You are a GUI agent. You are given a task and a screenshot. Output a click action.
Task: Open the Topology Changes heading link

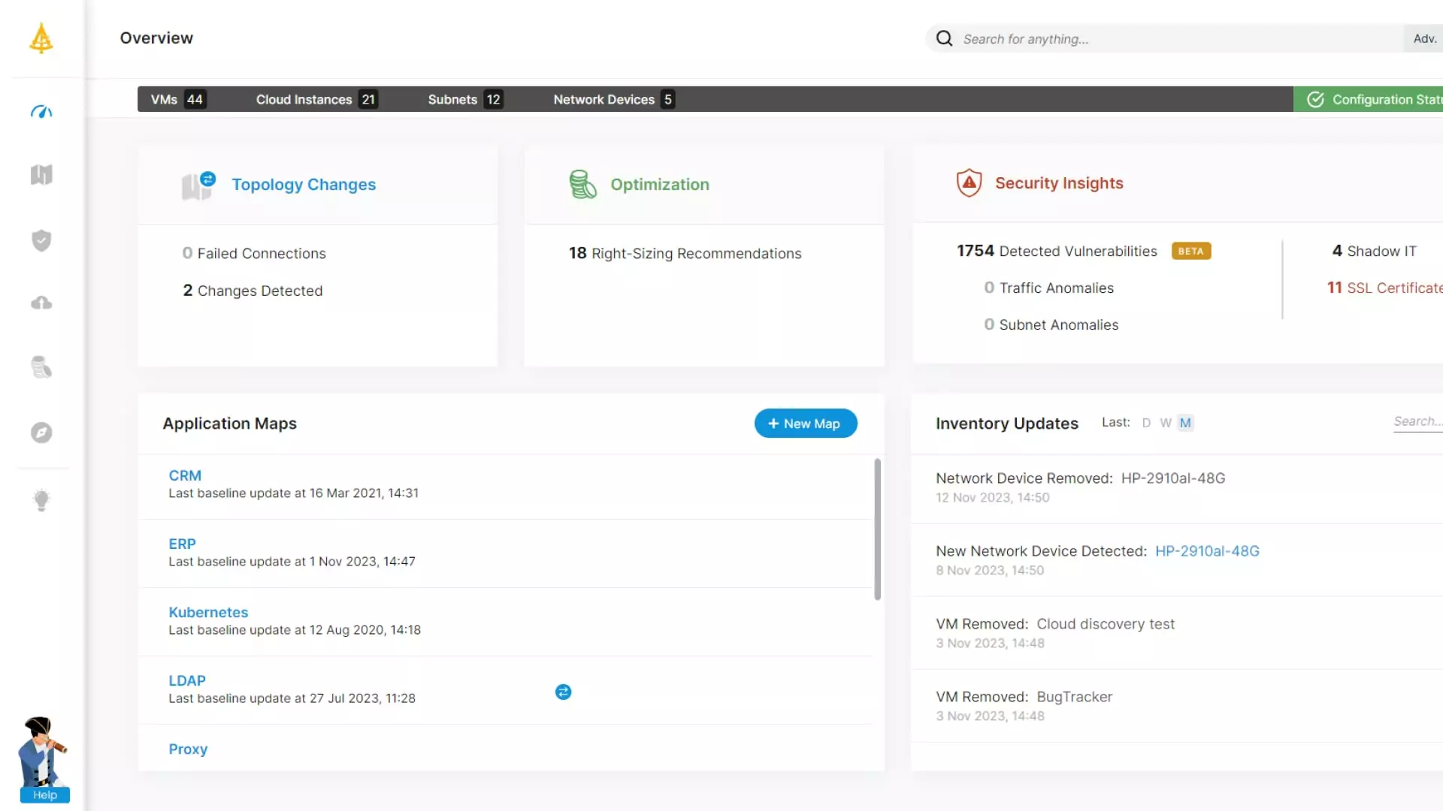pos(304,185)
